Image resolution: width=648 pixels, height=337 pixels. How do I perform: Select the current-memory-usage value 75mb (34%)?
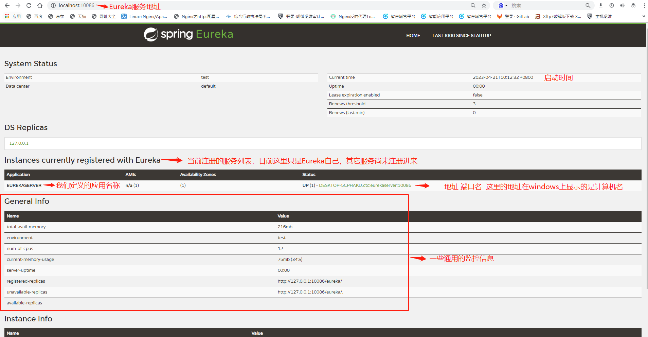(x=290, y=259)
